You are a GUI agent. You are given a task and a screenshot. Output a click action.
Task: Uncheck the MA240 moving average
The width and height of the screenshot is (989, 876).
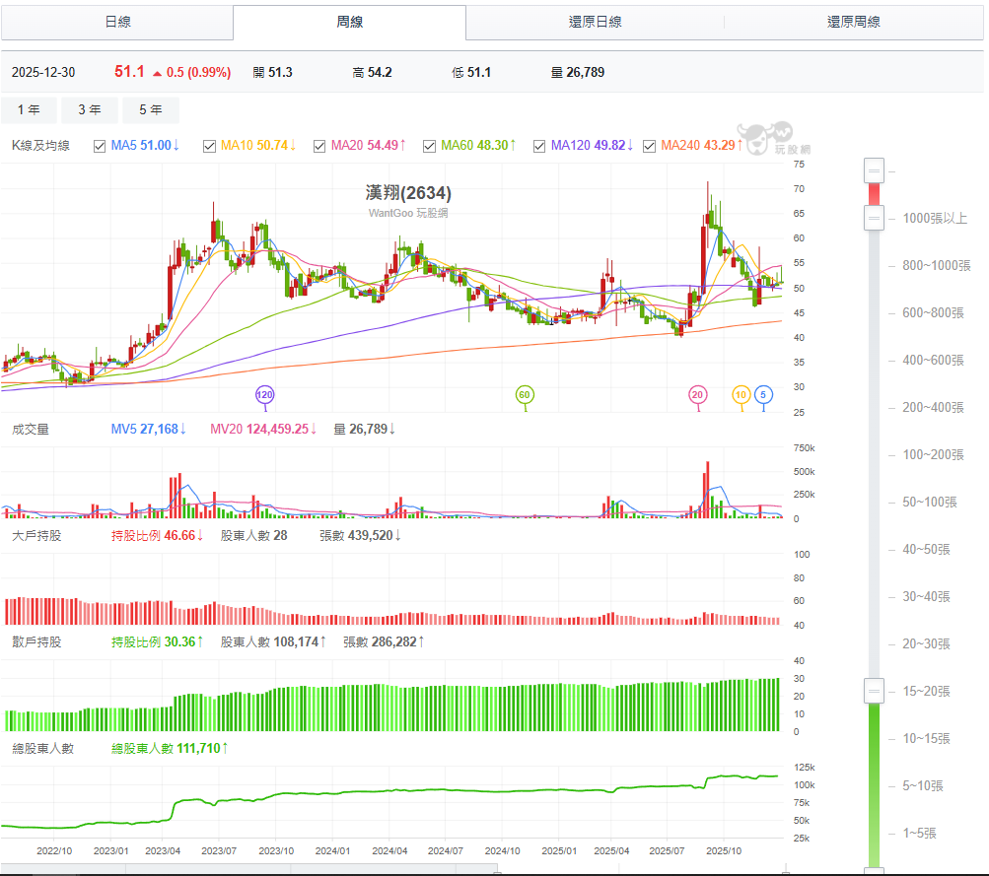tap(649, 145)
